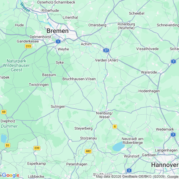Image resolution: width=179 pixels, height=179 pixels.
Task: Select the A7 shield near Wedemark
Action: coord(173,135)
